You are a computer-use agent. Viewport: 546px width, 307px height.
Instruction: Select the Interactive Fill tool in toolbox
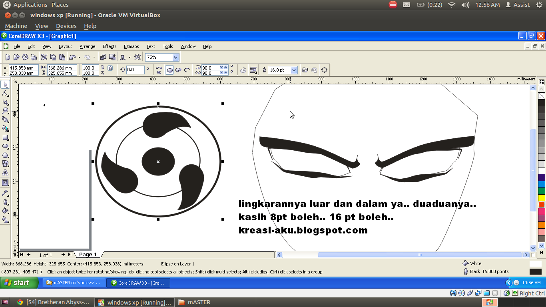coord(6,219)
